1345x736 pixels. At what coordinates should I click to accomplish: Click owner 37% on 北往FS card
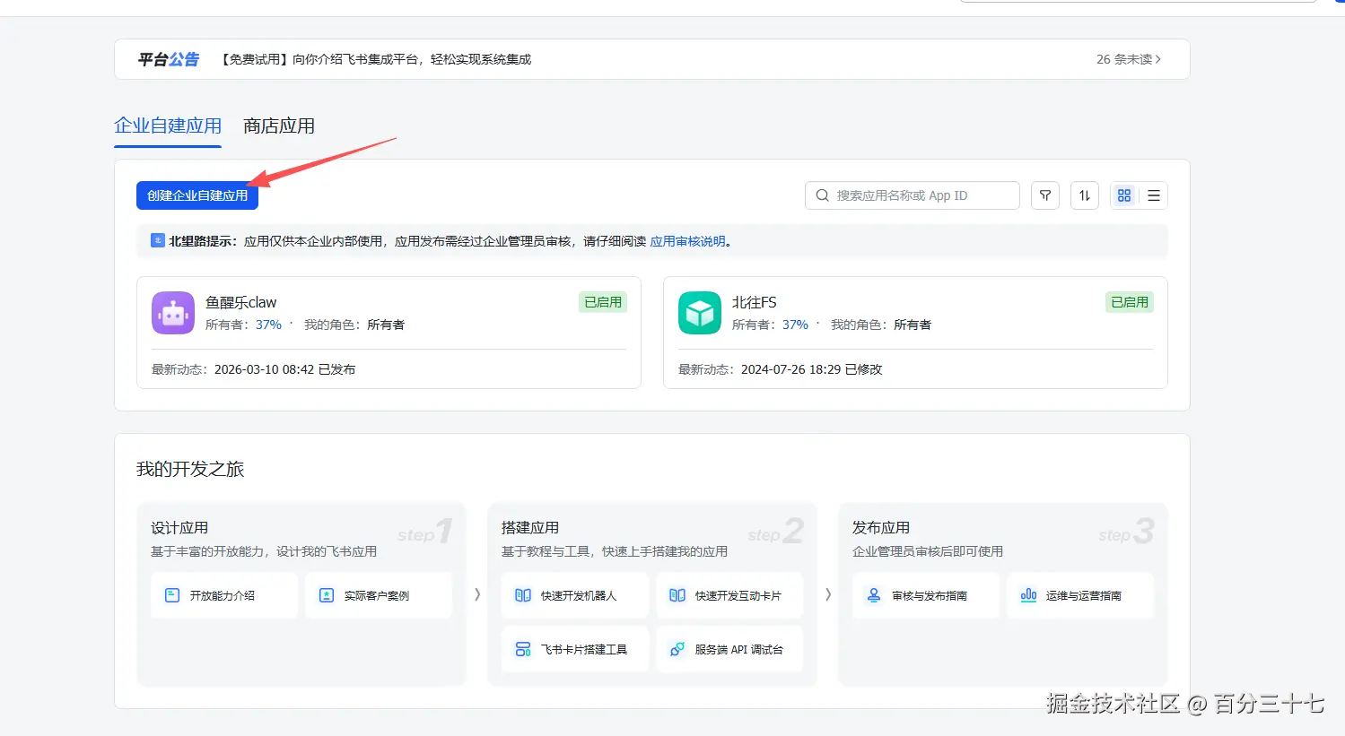click(795, 325)
